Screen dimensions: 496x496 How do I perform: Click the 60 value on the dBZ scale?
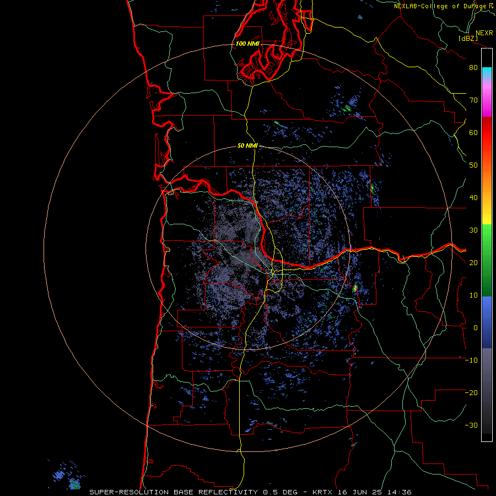(x=473, y=132)
